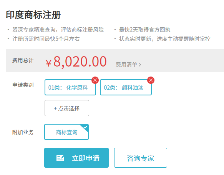Click the 最快2天取得官方回执 bullet text
Image resolution: width=224 pixels, height=175 pixels.
(x=144, y=30)
